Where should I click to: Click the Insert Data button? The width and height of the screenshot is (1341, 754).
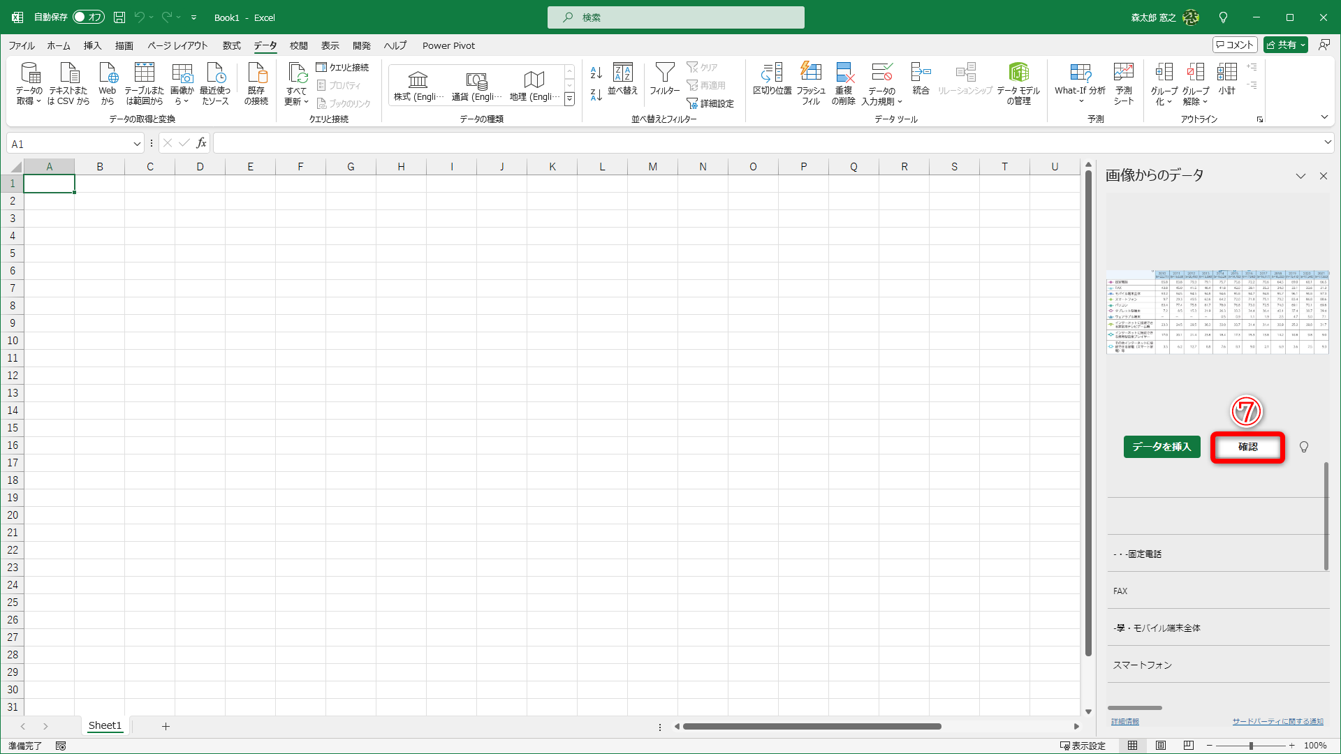pyautogui.click(x=1162, y=447)
